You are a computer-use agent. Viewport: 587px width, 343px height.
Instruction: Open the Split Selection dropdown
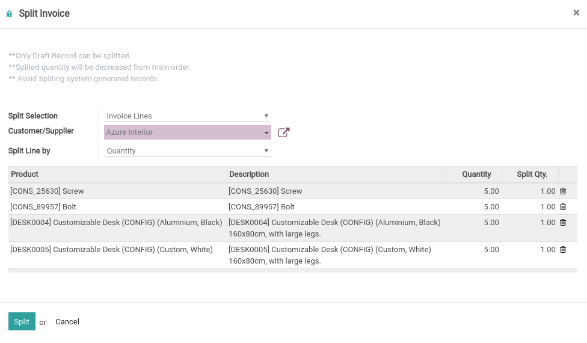click(187, 116)
